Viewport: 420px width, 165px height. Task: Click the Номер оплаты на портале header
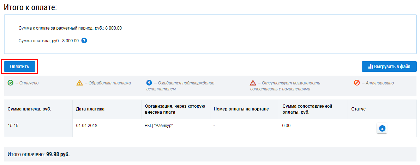click(241, 109)
